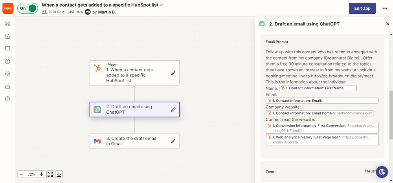This screenshot has width=393, height=183.
Task: Click the Martin B. author name
Action: point(107,12)
